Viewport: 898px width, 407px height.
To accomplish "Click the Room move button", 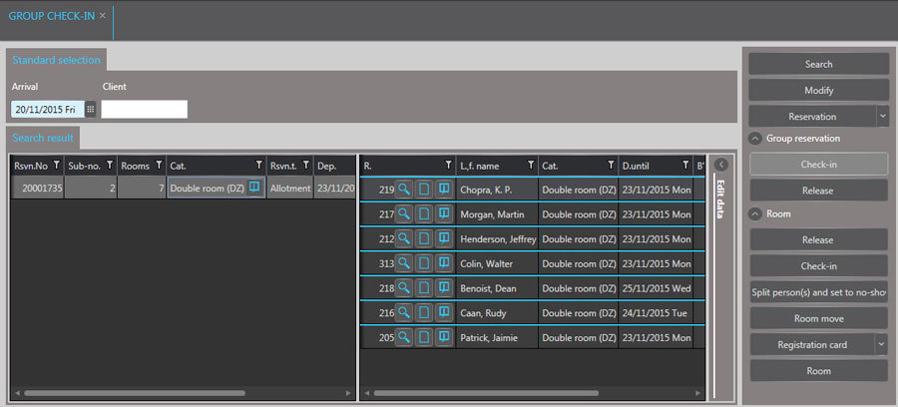I will [x=819, y=318].
